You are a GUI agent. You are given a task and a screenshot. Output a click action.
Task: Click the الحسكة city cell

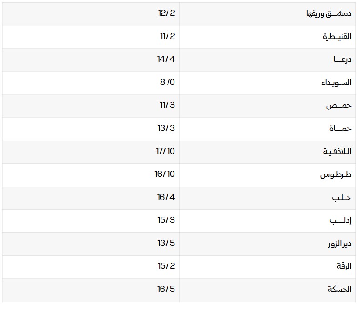(339, 290)
